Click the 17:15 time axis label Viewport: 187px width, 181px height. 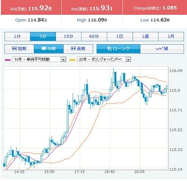coord(80,172)
